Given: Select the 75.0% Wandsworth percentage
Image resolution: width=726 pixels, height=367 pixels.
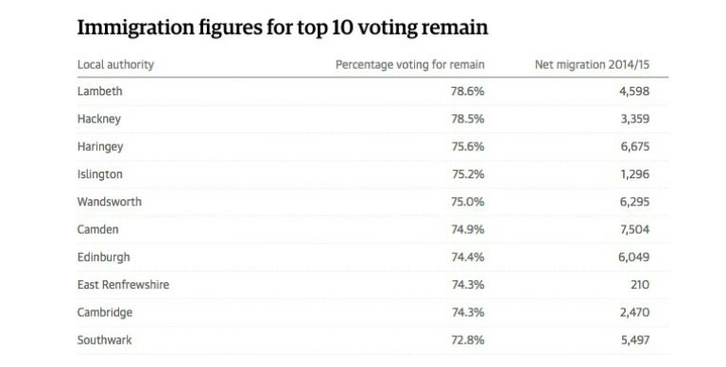Looking at the screenshot, I should (468, 202).
